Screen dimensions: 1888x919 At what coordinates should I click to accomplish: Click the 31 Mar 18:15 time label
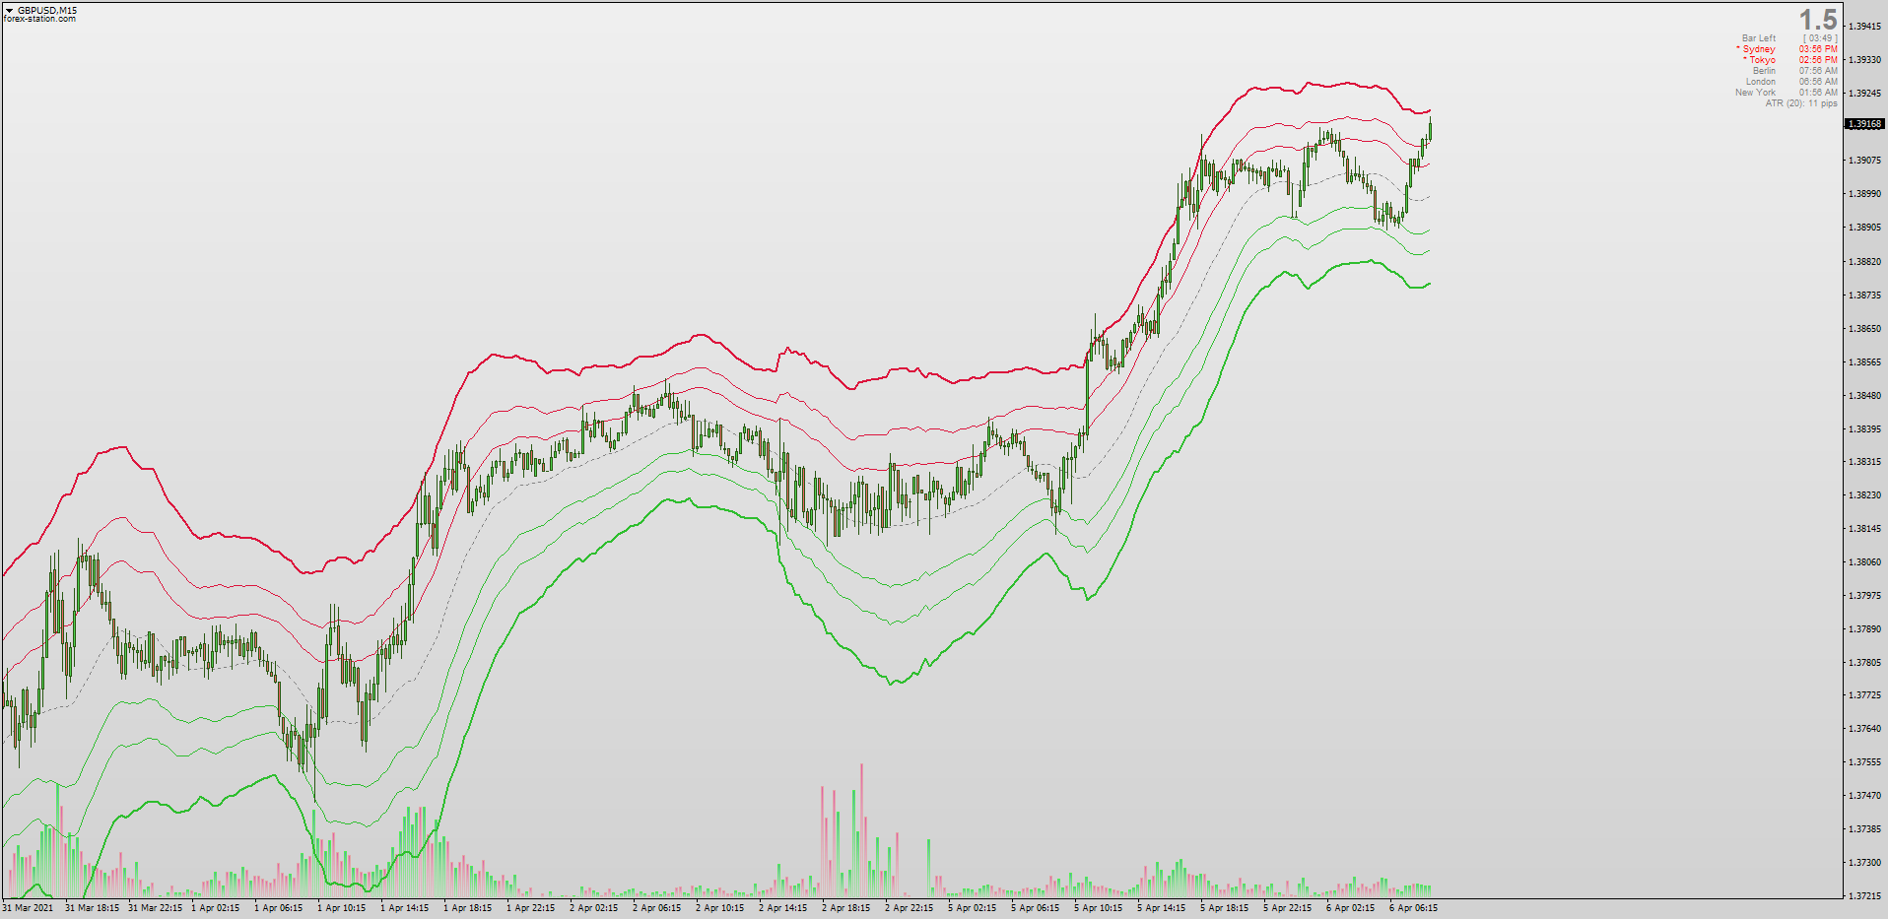pos(92,908)
